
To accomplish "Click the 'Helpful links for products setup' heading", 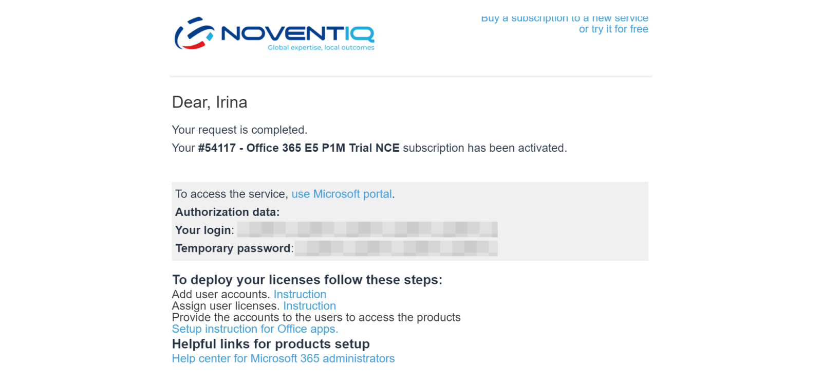I will point(271,344).
